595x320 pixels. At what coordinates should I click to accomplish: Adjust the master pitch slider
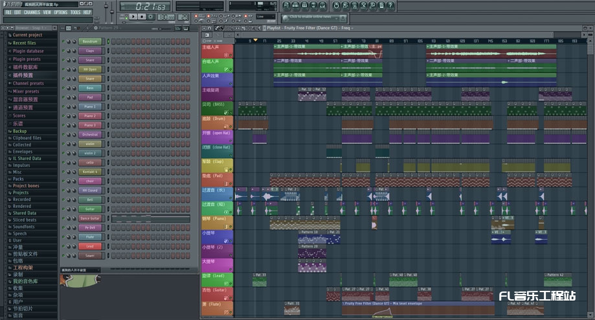pos(111,12)
